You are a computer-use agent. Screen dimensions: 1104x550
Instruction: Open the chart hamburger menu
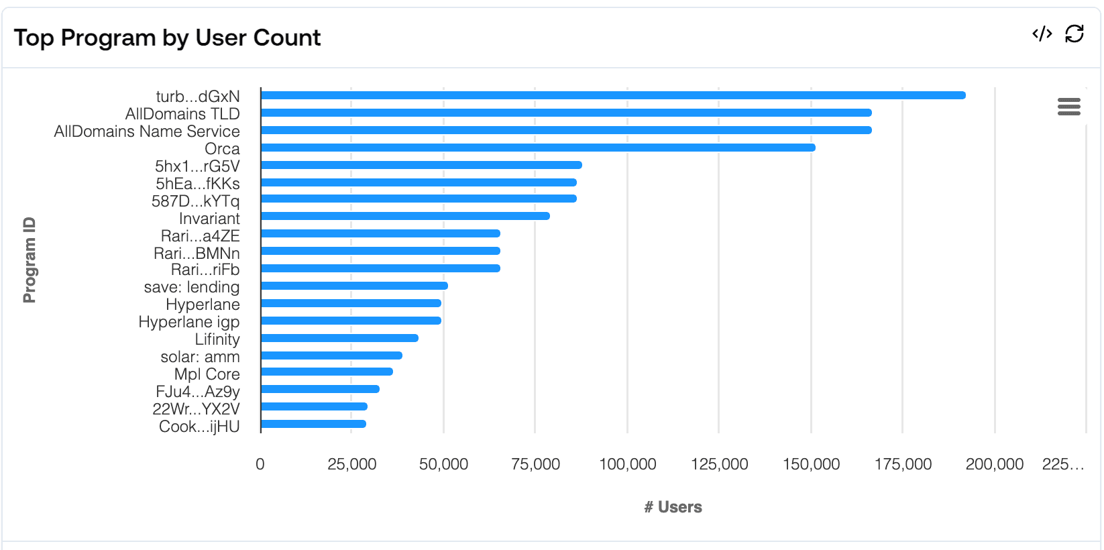(1068, 107)
